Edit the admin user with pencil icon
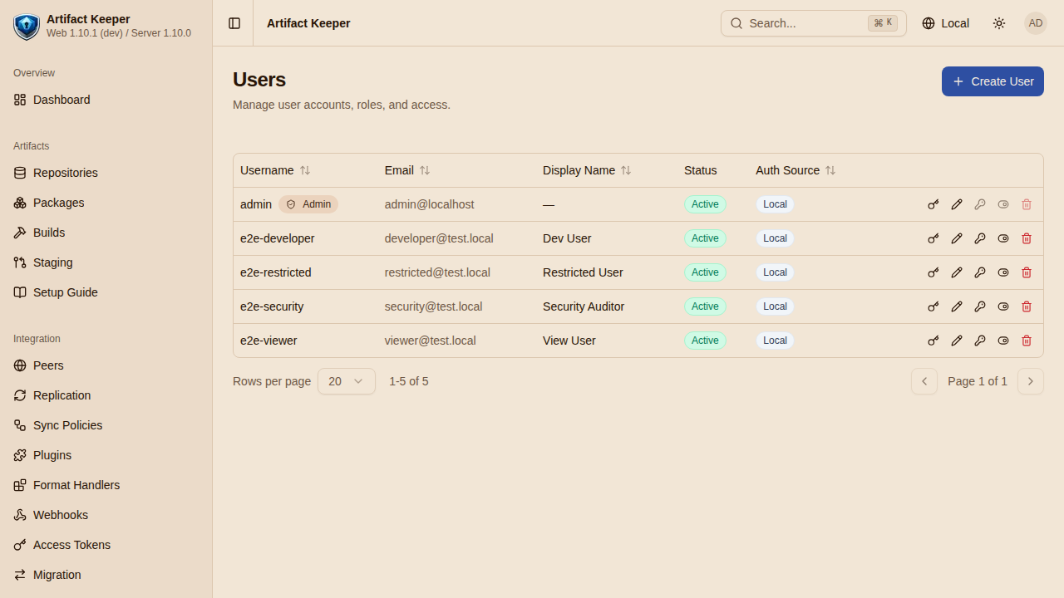Screen dimensions: 1064x598 pyautogui.click(x=957, y=204)
